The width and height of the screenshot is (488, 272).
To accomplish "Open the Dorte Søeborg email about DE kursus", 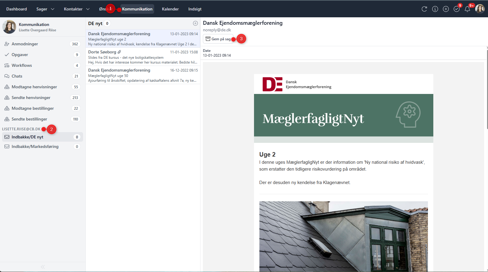I will tap(143, 57).
